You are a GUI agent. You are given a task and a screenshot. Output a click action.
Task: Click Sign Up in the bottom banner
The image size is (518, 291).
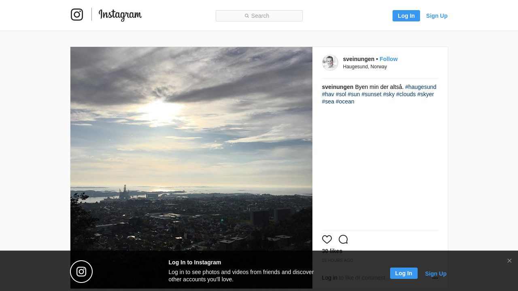tap(435, 274)
